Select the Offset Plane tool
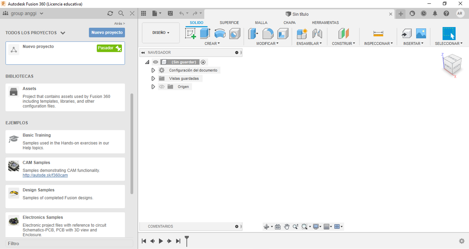469x249 pixels. (343, 33)
